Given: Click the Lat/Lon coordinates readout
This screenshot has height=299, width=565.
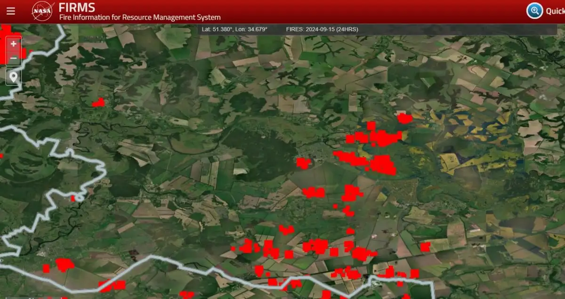Looking at the screenshot, I should (x=234, y=29).
